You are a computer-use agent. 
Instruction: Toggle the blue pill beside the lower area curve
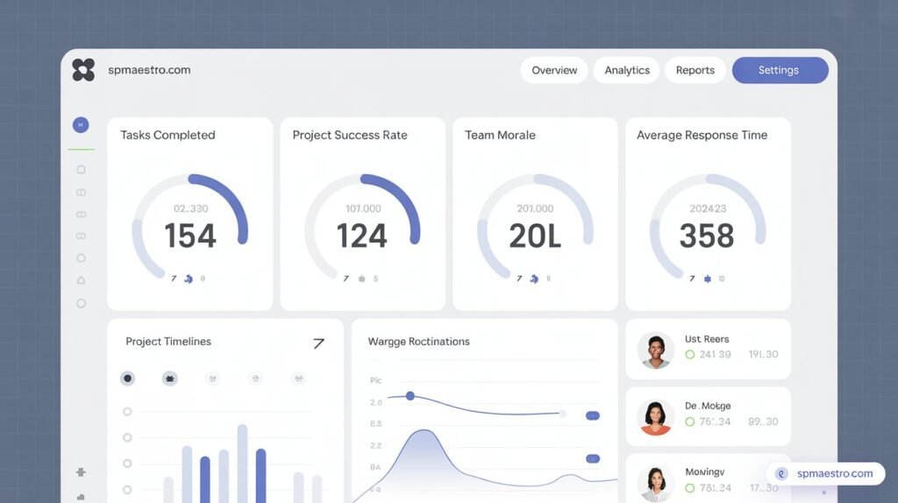[593, 458]
